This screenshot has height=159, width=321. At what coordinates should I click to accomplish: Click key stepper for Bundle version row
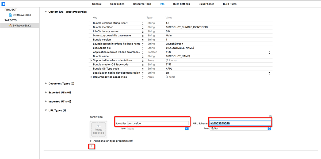(x=143, y=40)
